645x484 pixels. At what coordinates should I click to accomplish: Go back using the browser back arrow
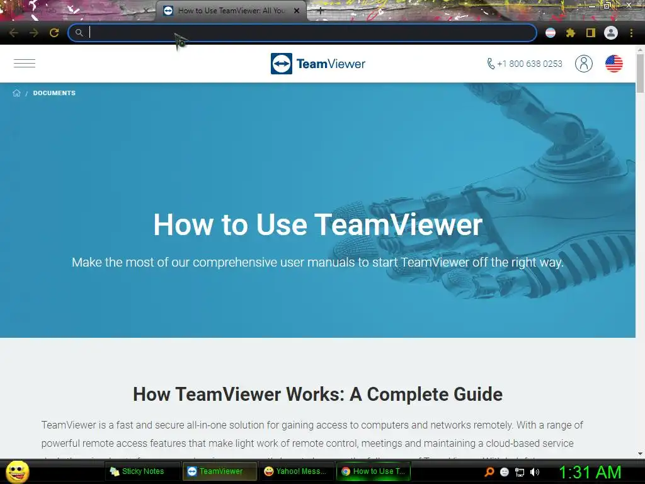point(13,33)
